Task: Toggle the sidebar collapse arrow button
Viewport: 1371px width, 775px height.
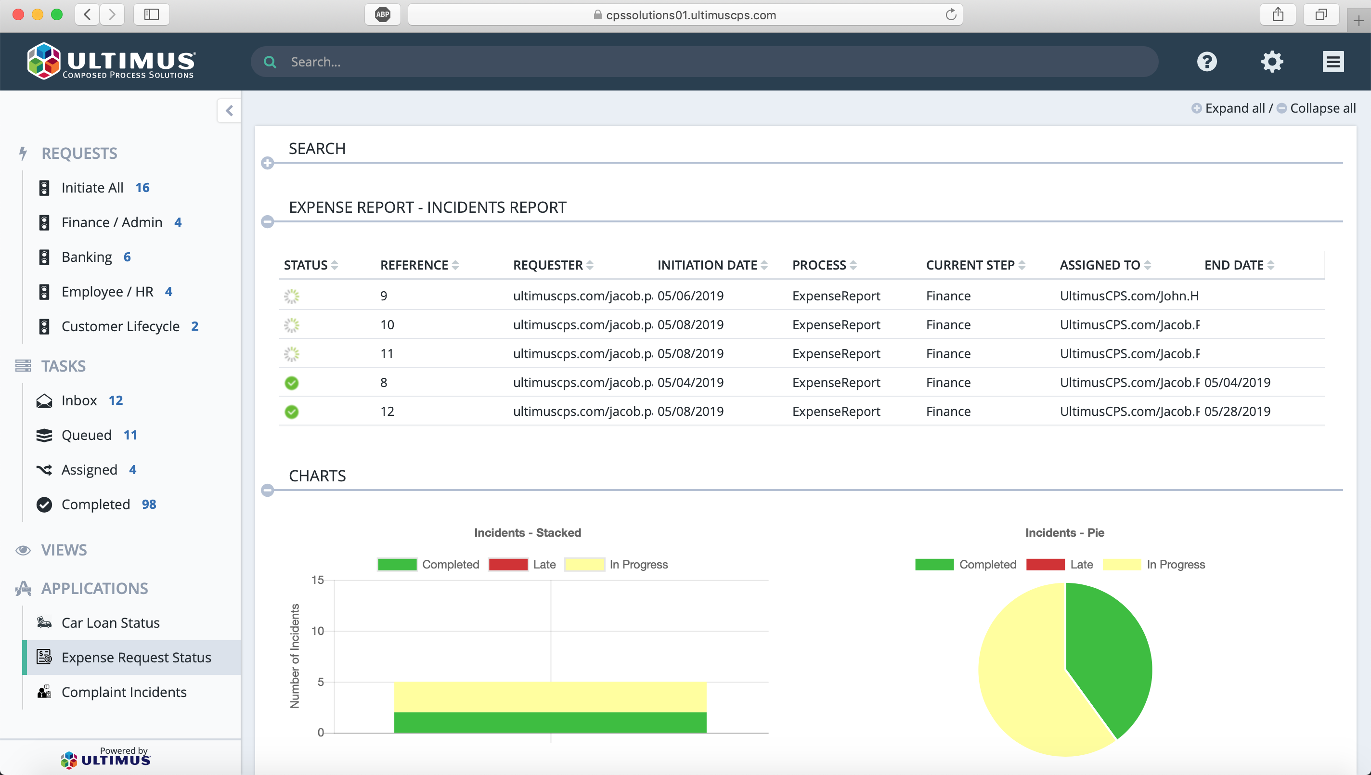Action: coord(229,110)
